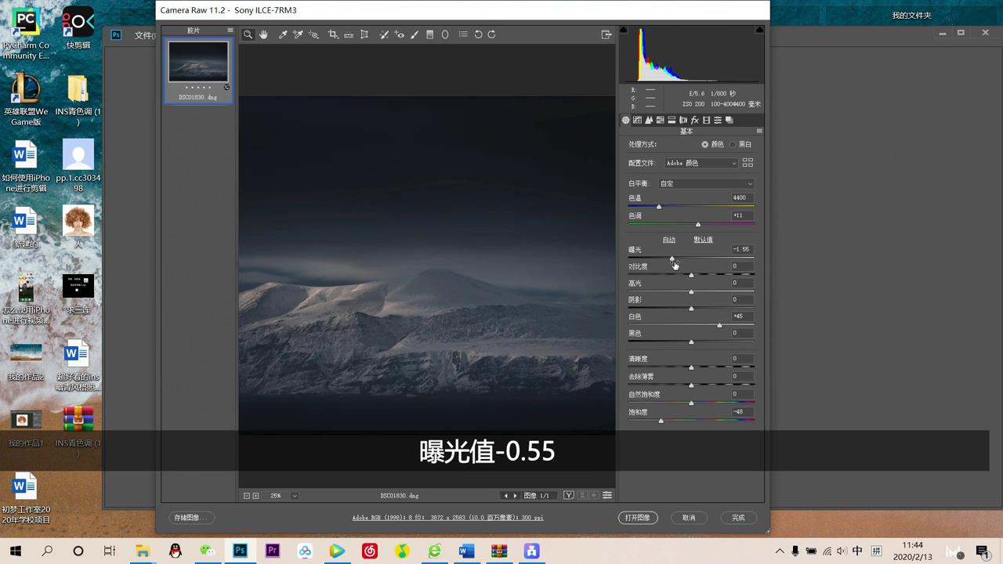Open the 配置文件 Adobe 颜色 profile dropdown
The width and height of the screenshot is (1003, 564).
click(701, 163)
